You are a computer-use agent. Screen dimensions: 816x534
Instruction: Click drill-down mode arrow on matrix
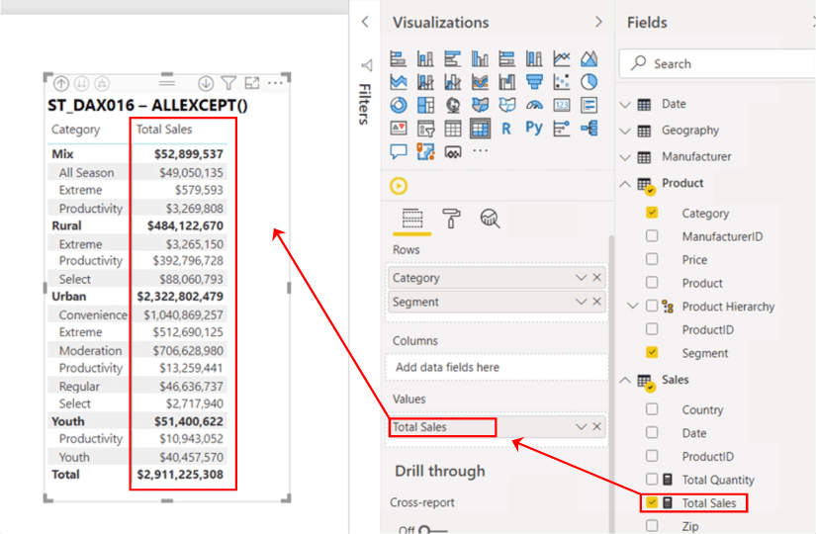(206, 83)
